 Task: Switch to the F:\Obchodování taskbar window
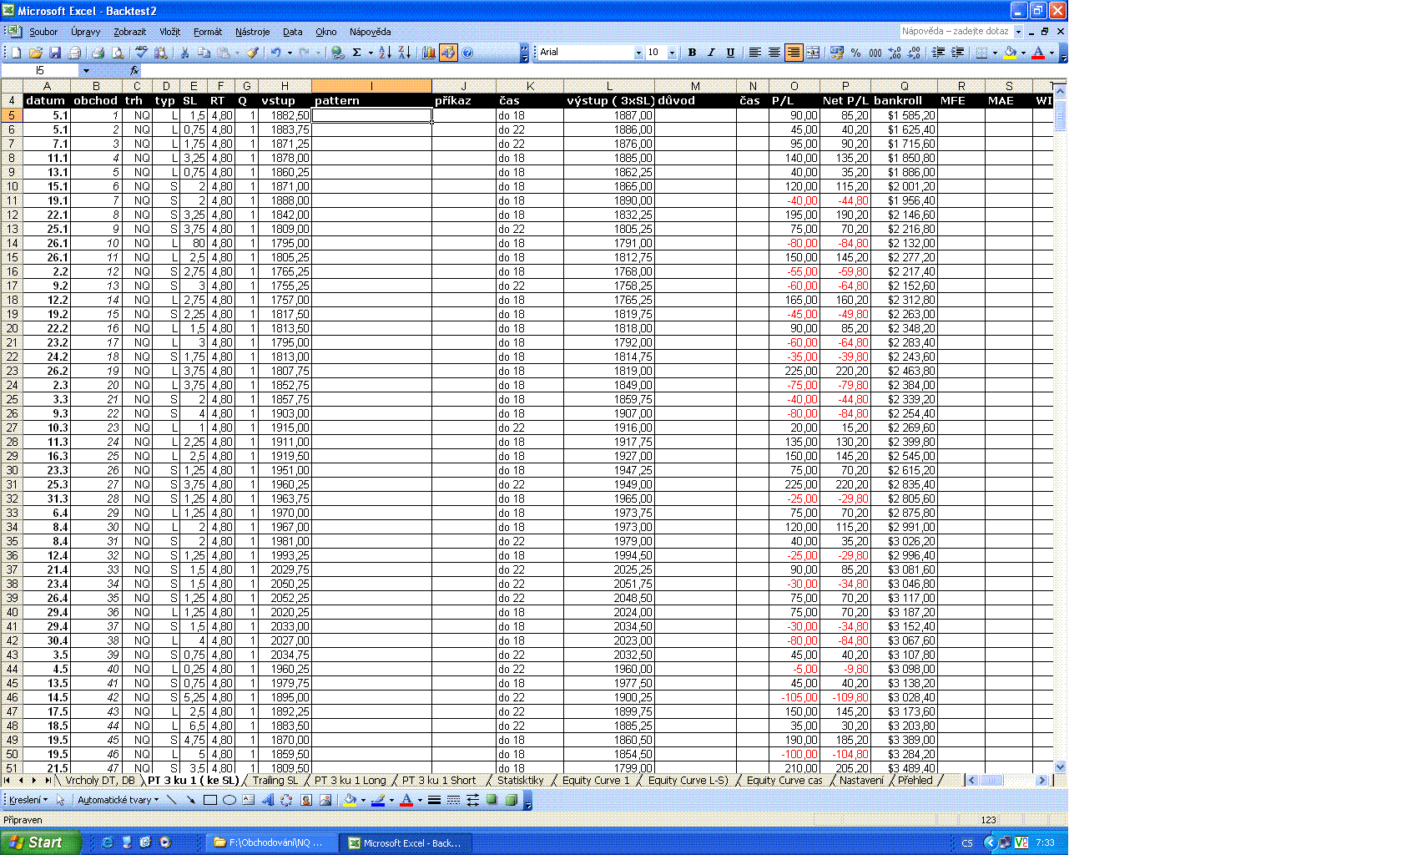[x=271, y=842]
